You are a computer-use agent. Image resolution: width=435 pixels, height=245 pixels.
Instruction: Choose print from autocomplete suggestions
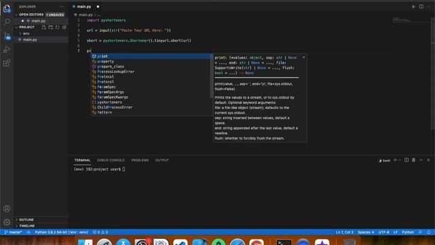point(152,56)
